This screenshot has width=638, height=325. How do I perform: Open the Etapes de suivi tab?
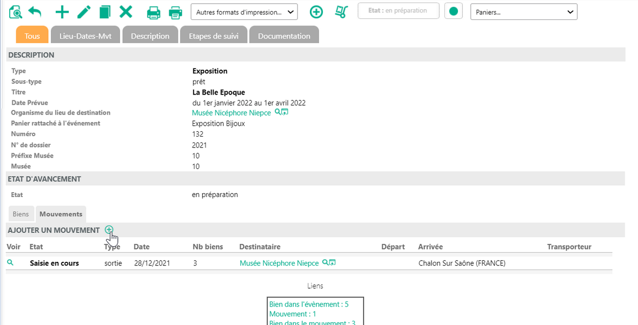[x=214, y=36]
